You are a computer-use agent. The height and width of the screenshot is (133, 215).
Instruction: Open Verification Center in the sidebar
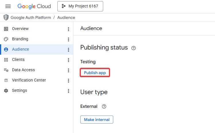click(x=29, y=80)
